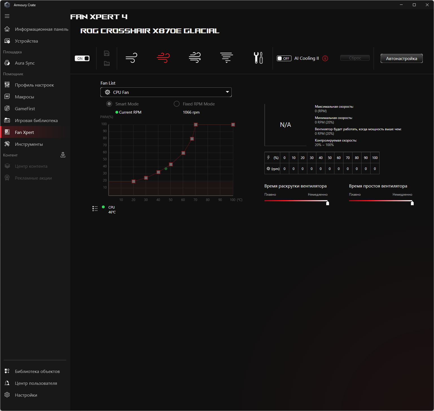
Task: Select the red Standard fan profile icon
Action: point(163,58)
